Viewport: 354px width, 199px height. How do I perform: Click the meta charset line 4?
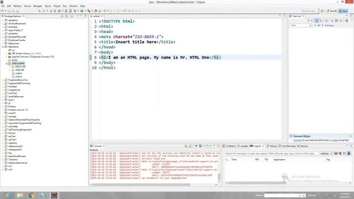coord(131,37)
